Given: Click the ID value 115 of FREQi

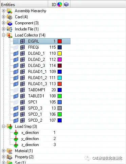Looking at the screenshot, I should pyautogui.click(x=52, y=47).
